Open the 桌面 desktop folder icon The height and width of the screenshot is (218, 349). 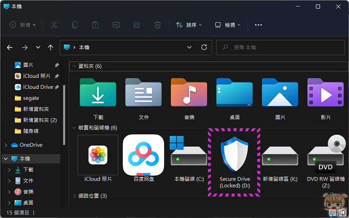point(234,92)
